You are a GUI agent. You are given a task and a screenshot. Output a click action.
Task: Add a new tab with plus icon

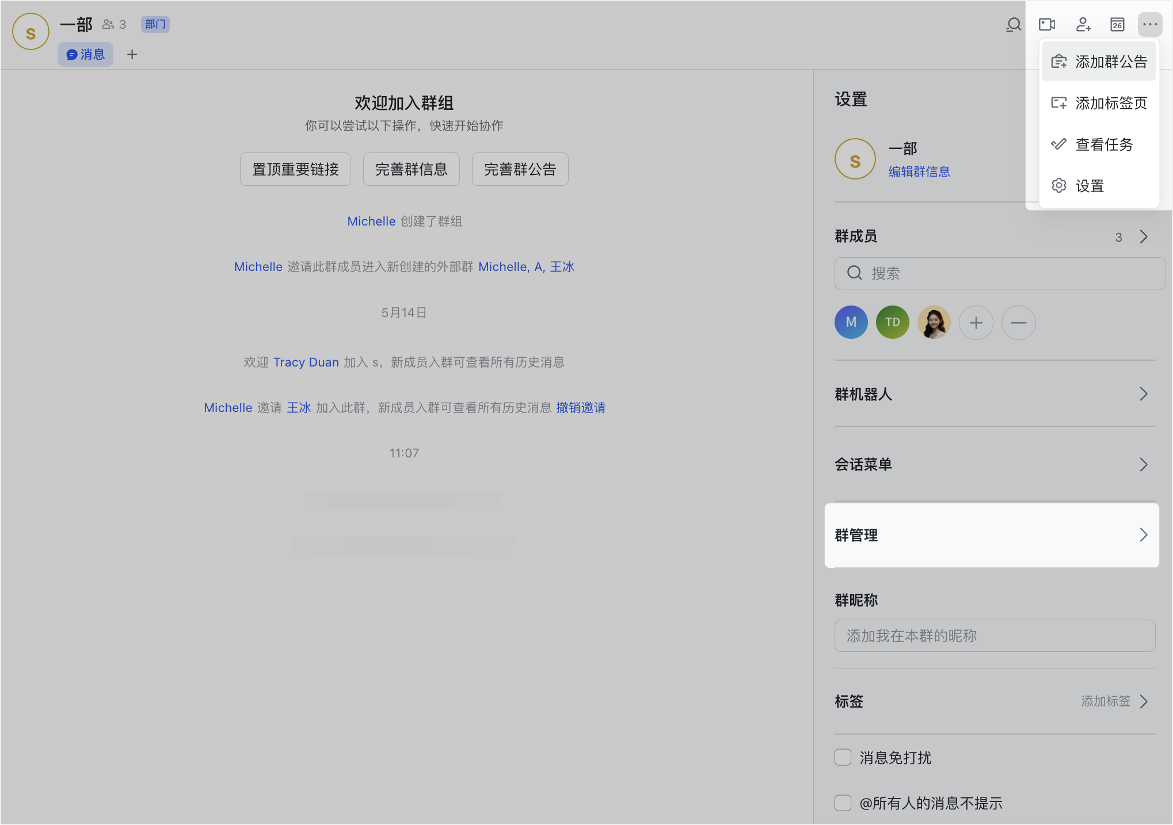click(x=132, y=55)
